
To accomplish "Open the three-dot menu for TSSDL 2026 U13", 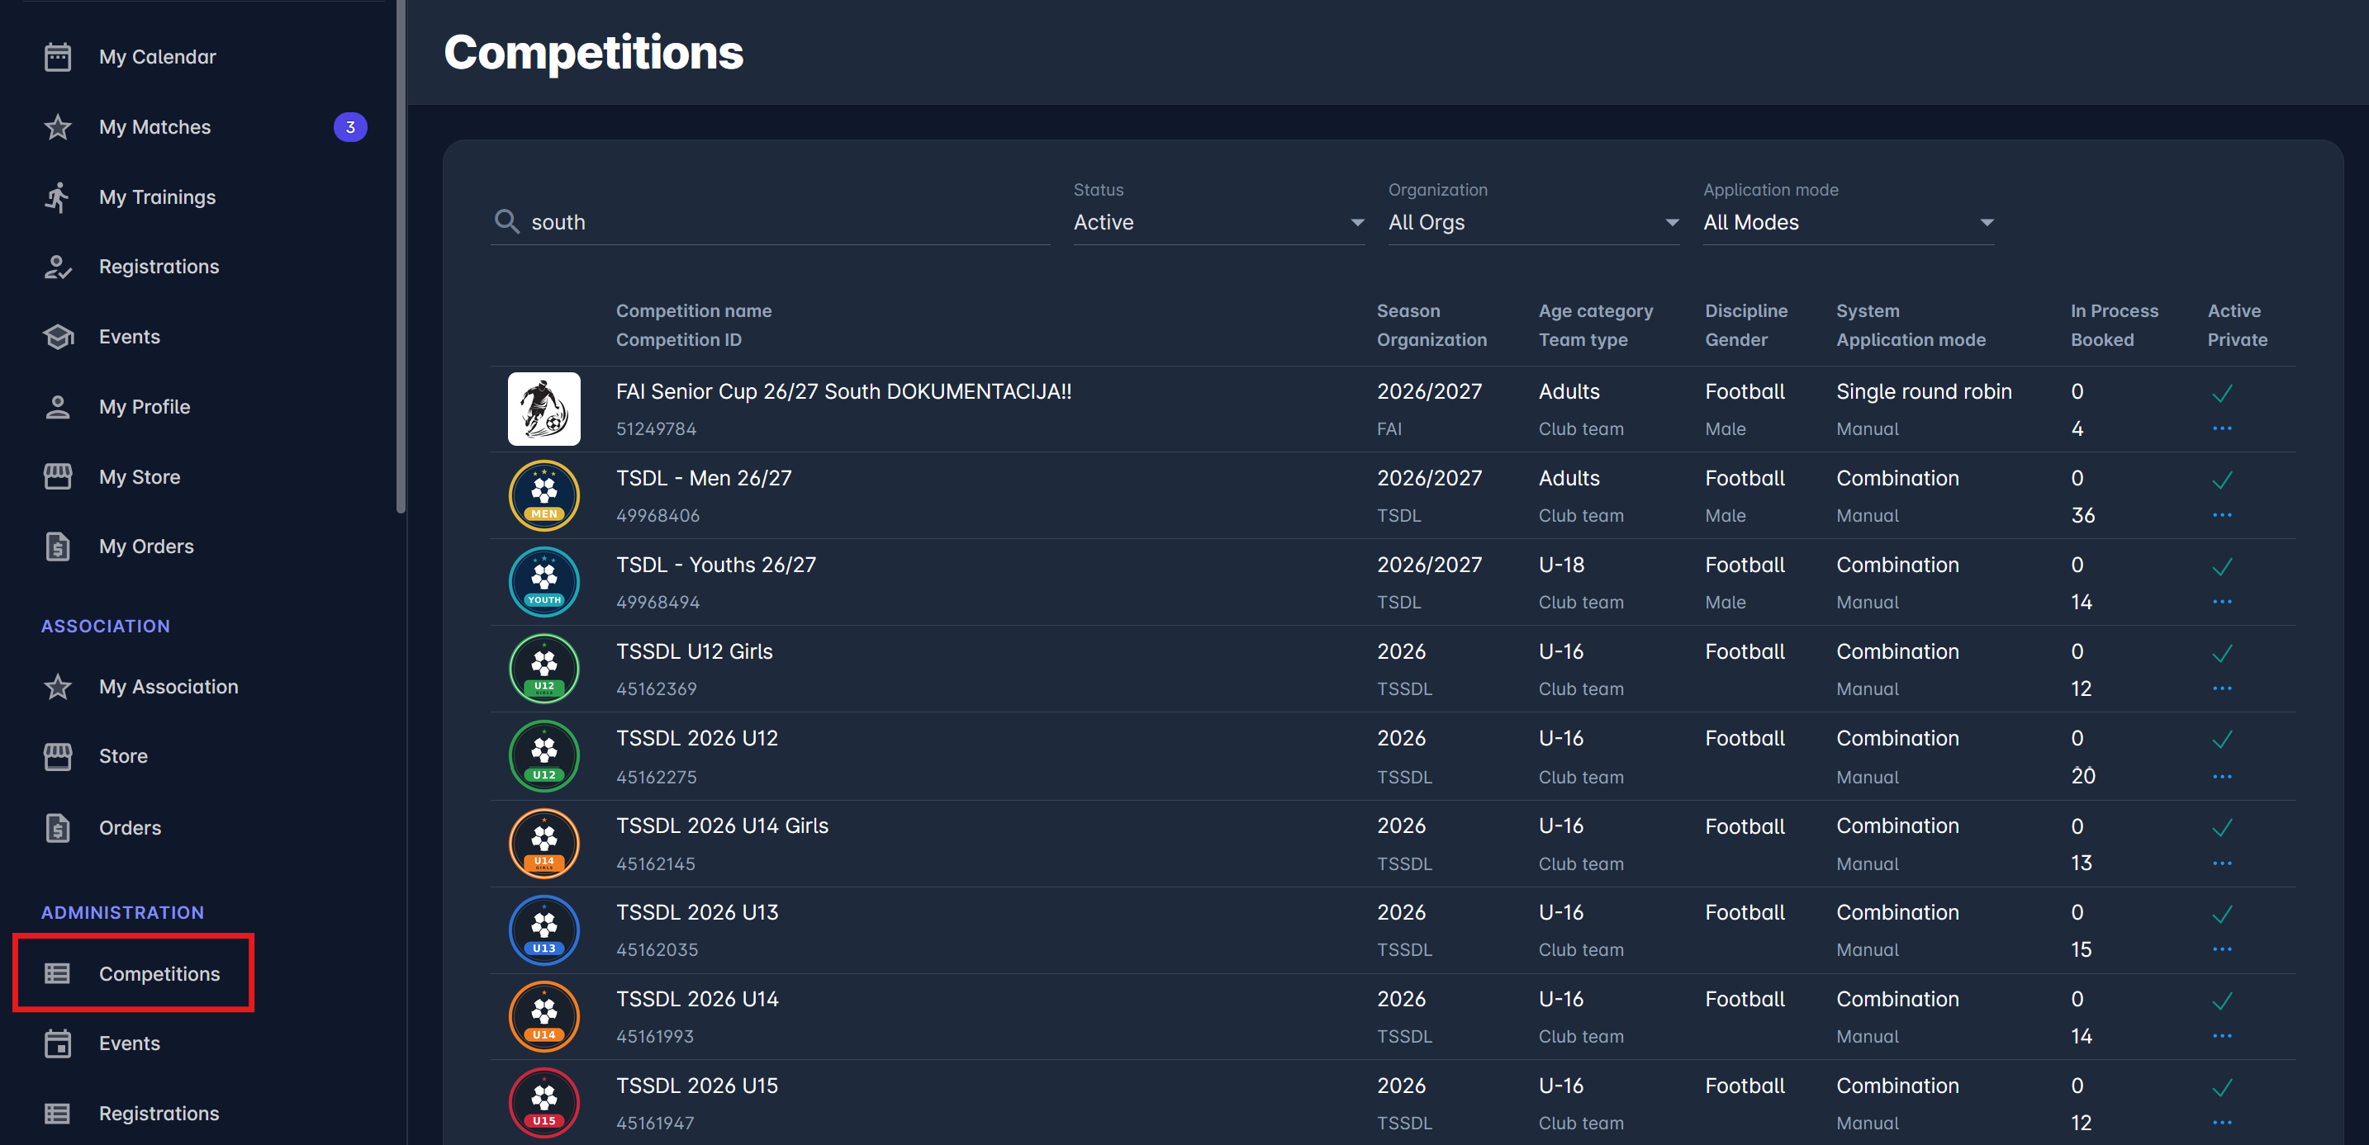I will point(2222,949).
